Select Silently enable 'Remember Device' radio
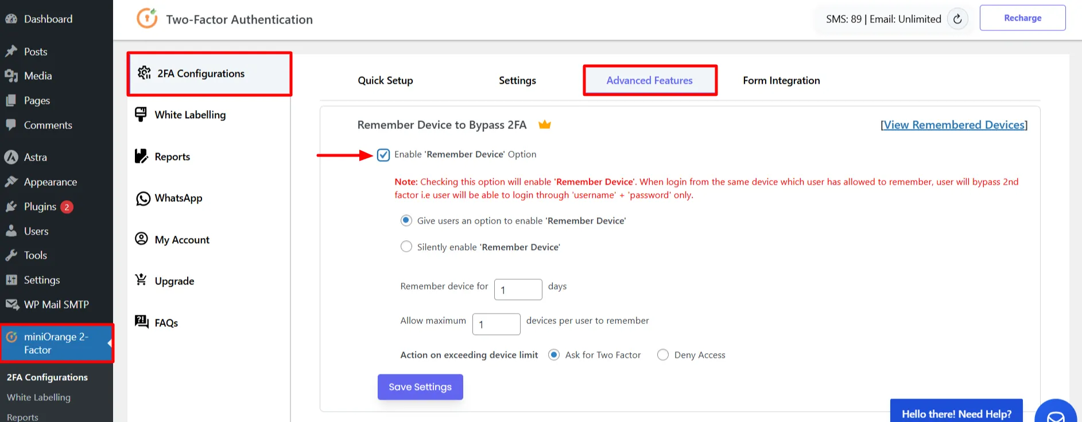This screenshot has width=1082, height=422. (x=406, y=247)
